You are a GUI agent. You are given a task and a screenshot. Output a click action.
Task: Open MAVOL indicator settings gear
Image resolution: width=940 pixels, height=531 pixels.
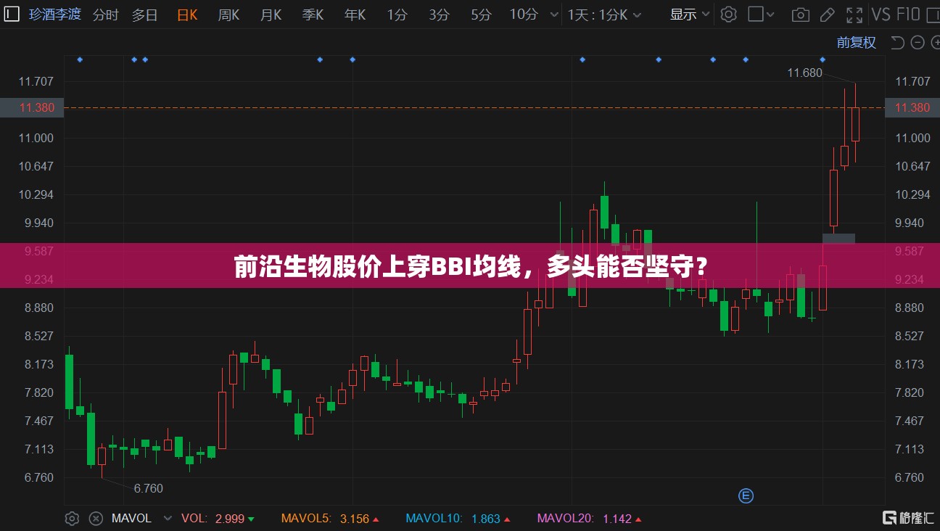click(x=72, y=519)
